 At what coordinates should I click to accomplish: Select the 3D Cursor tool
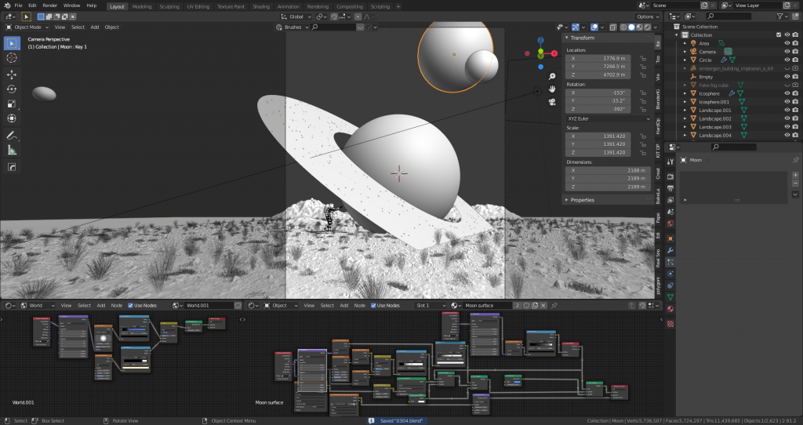[12, 57]
